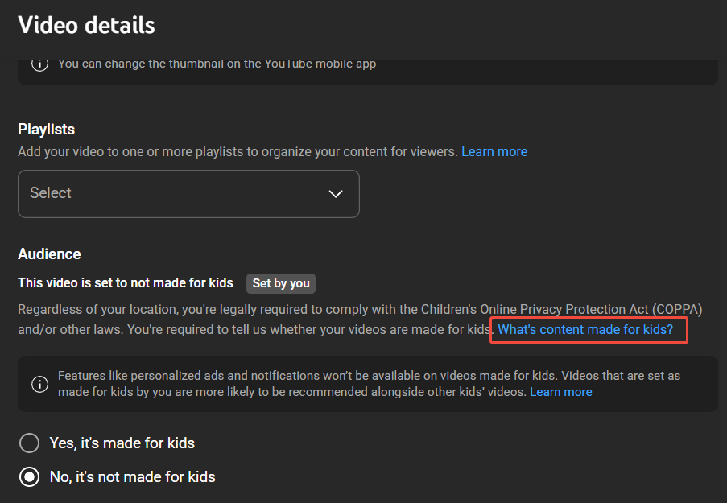Viewport: 727px width, 503px height.
Task: Select "Yes, it's made for kids" radio button
Action: 30,443
